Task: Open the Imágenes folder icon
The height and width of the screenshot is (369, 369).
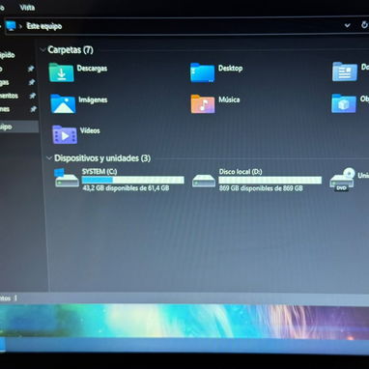Action: (63, 103)
